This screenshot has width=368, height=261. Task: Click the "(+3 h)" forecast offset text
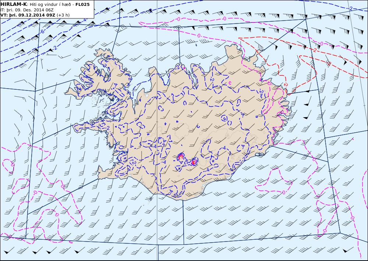click(63, 15)
